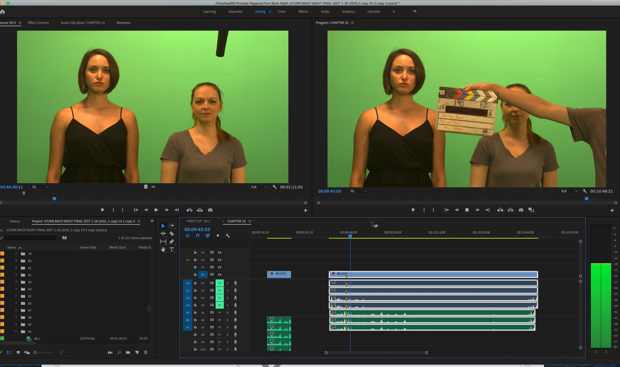Image resolution: width=620 pixels, height=367 pixels.
Task: Click Export Frame camera in Program monitor
Action: coord(521,210)
